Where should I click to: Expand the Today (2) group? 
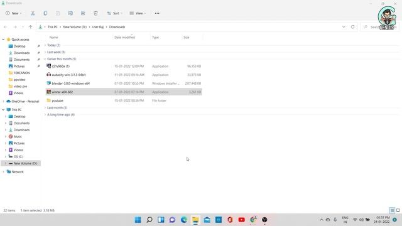click(x=45, y=45)
